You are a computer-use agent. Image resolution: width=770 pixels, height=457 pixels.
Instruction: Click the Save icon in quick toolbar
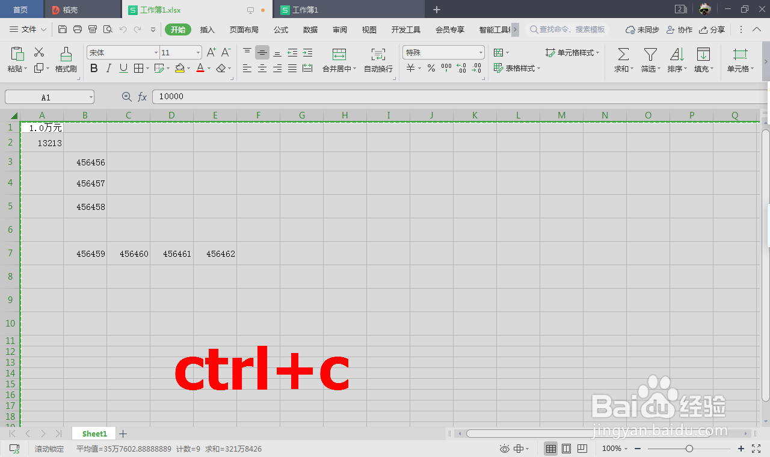(63, 29)
